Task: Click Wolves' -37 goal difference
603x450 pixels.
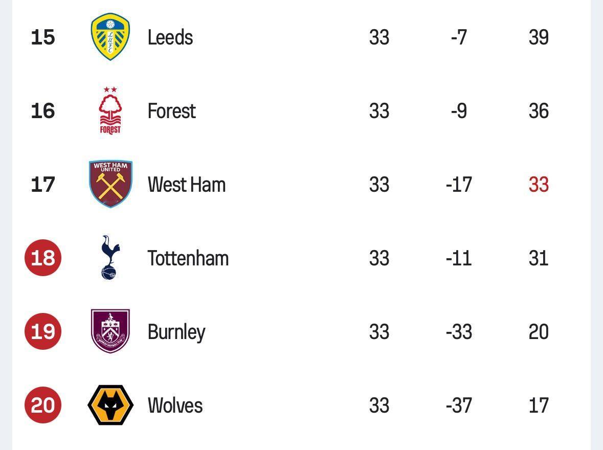Action: [x=459, y=406]
